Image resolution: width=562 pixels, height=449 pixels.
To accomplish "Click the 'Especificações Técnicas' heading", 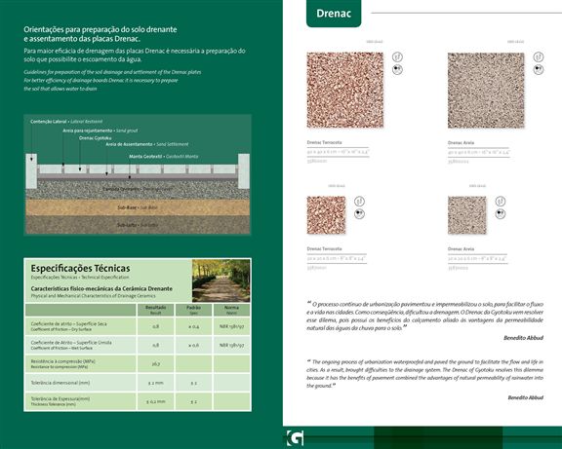I will tap(80, 268).
